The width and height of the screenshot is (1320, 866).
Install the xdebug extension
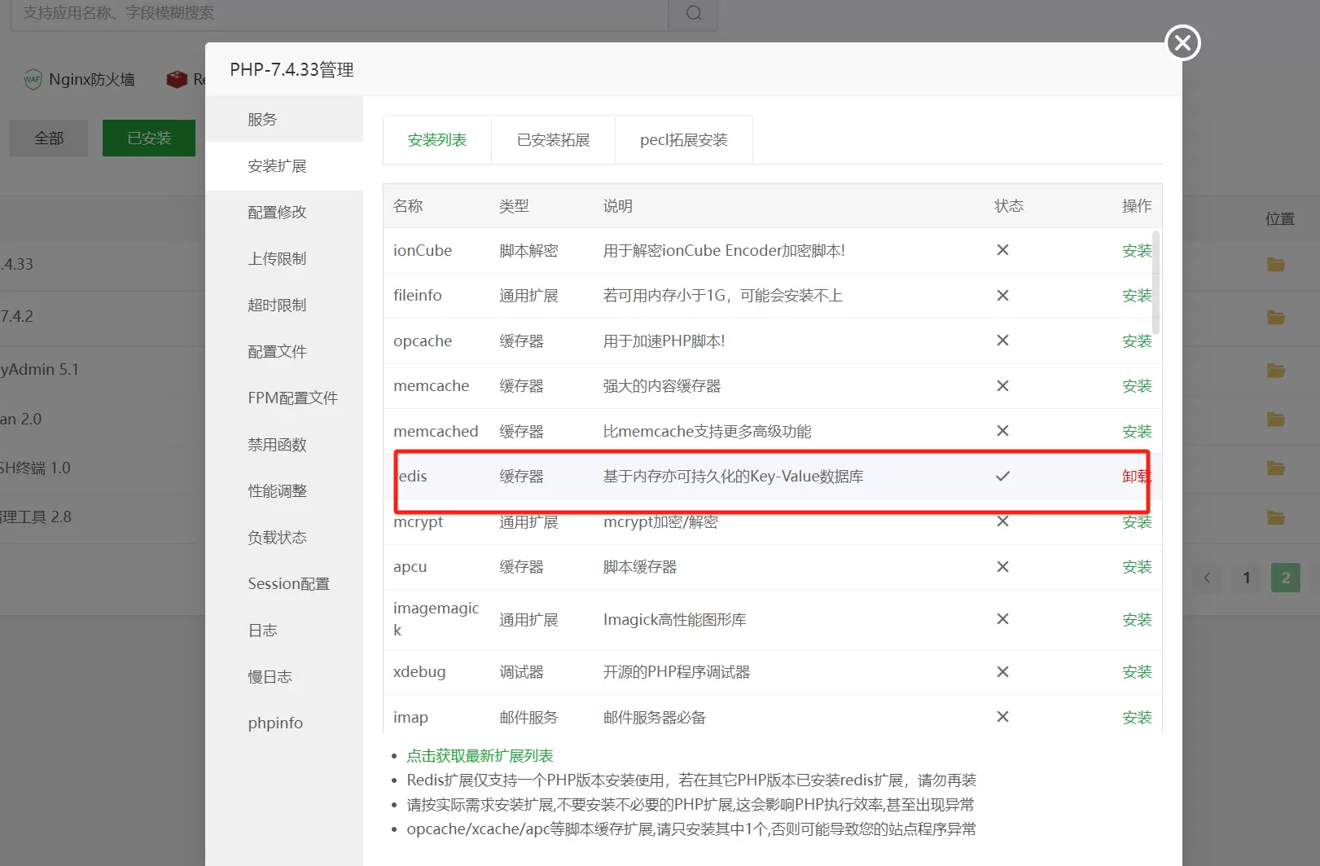1137,671
